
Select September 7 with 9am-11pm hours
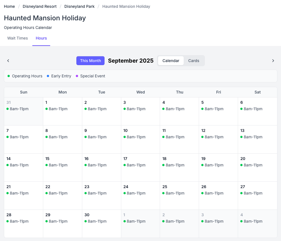point(23,139)
